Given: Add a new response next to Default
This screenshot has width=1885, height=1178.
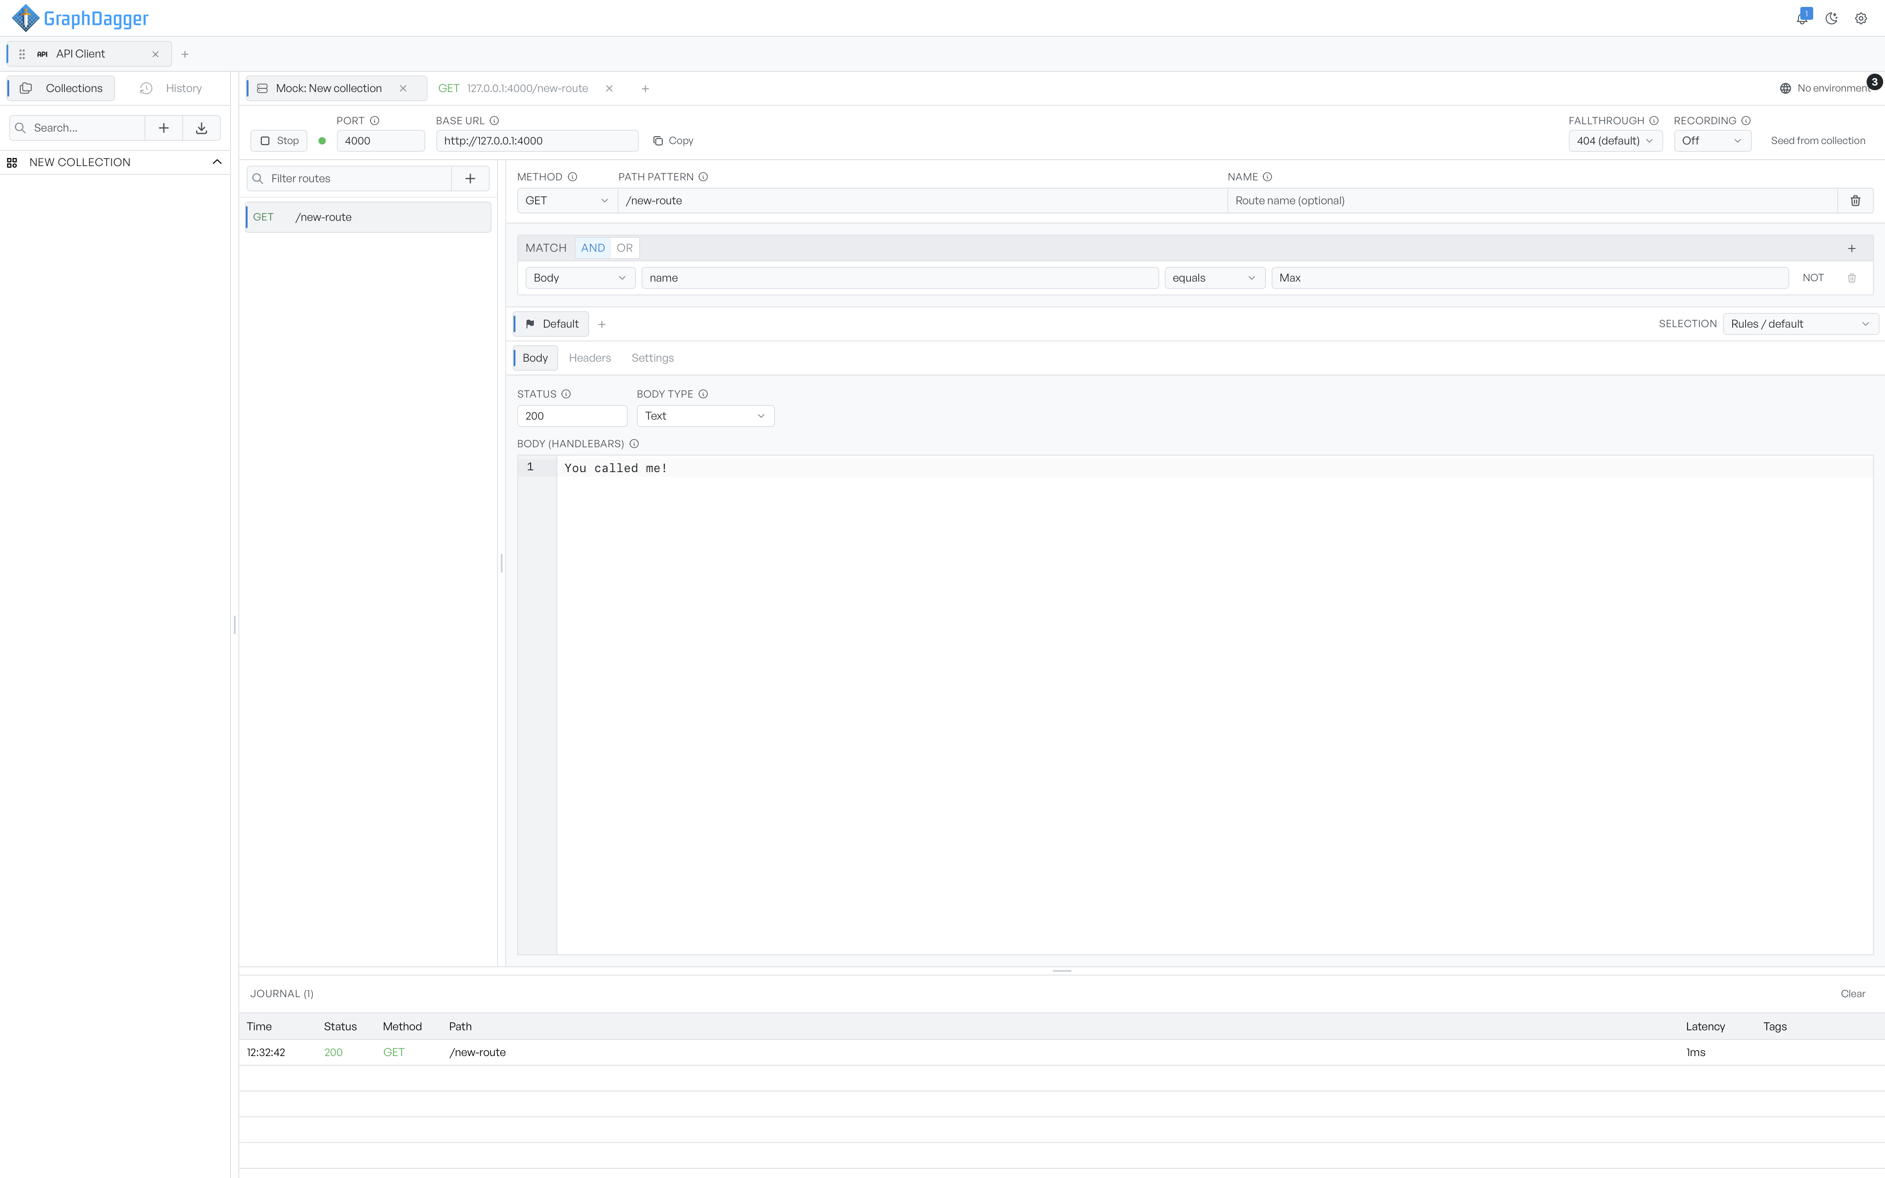Looking at the screenshot, I should (x=601, y=324).
